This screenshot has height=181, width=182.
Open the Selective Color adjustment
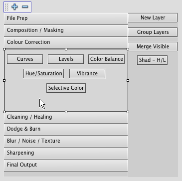pyautogui.click(x=66, y=88)
